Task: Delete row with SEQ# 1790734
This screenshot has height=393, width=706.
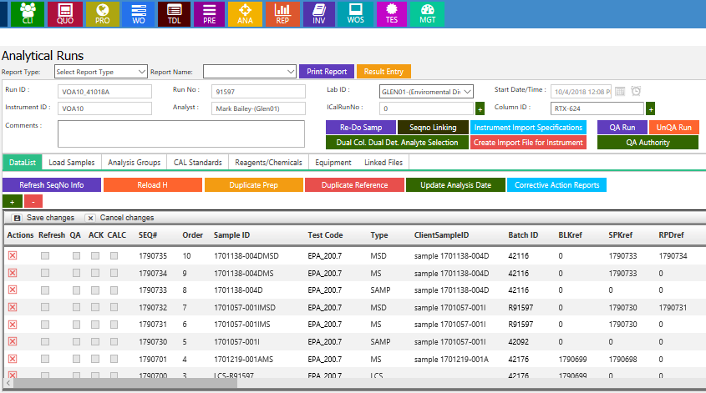Action: click(x=13, y=273)
